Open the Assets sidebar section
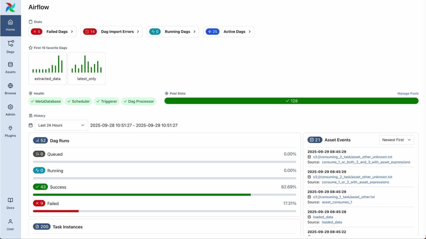 [x=10, y=68]
